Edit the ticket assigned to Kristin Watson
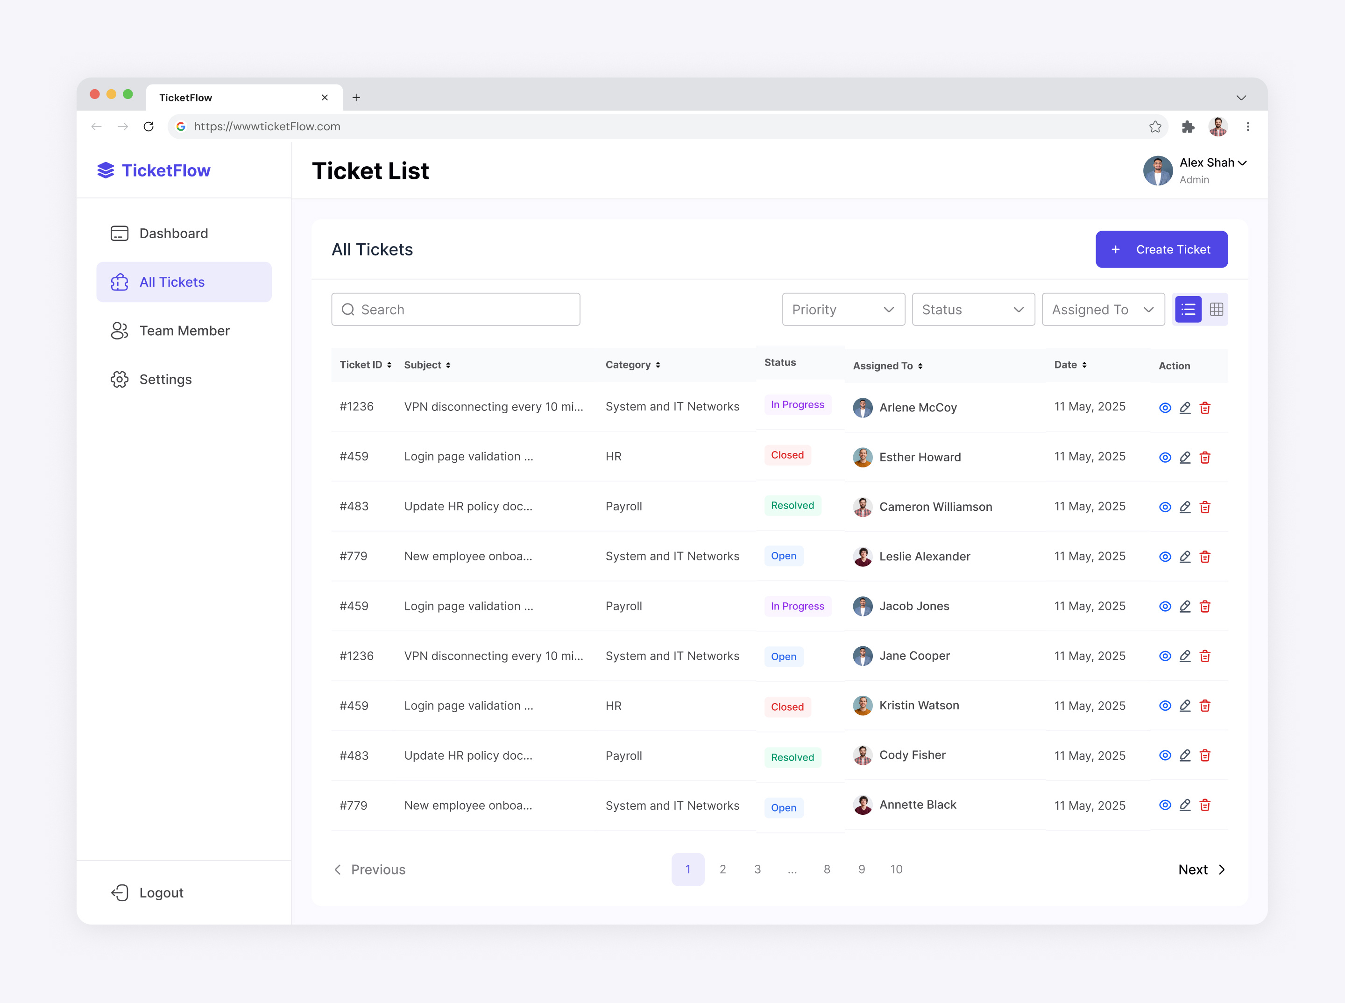 coord(1185,706)
